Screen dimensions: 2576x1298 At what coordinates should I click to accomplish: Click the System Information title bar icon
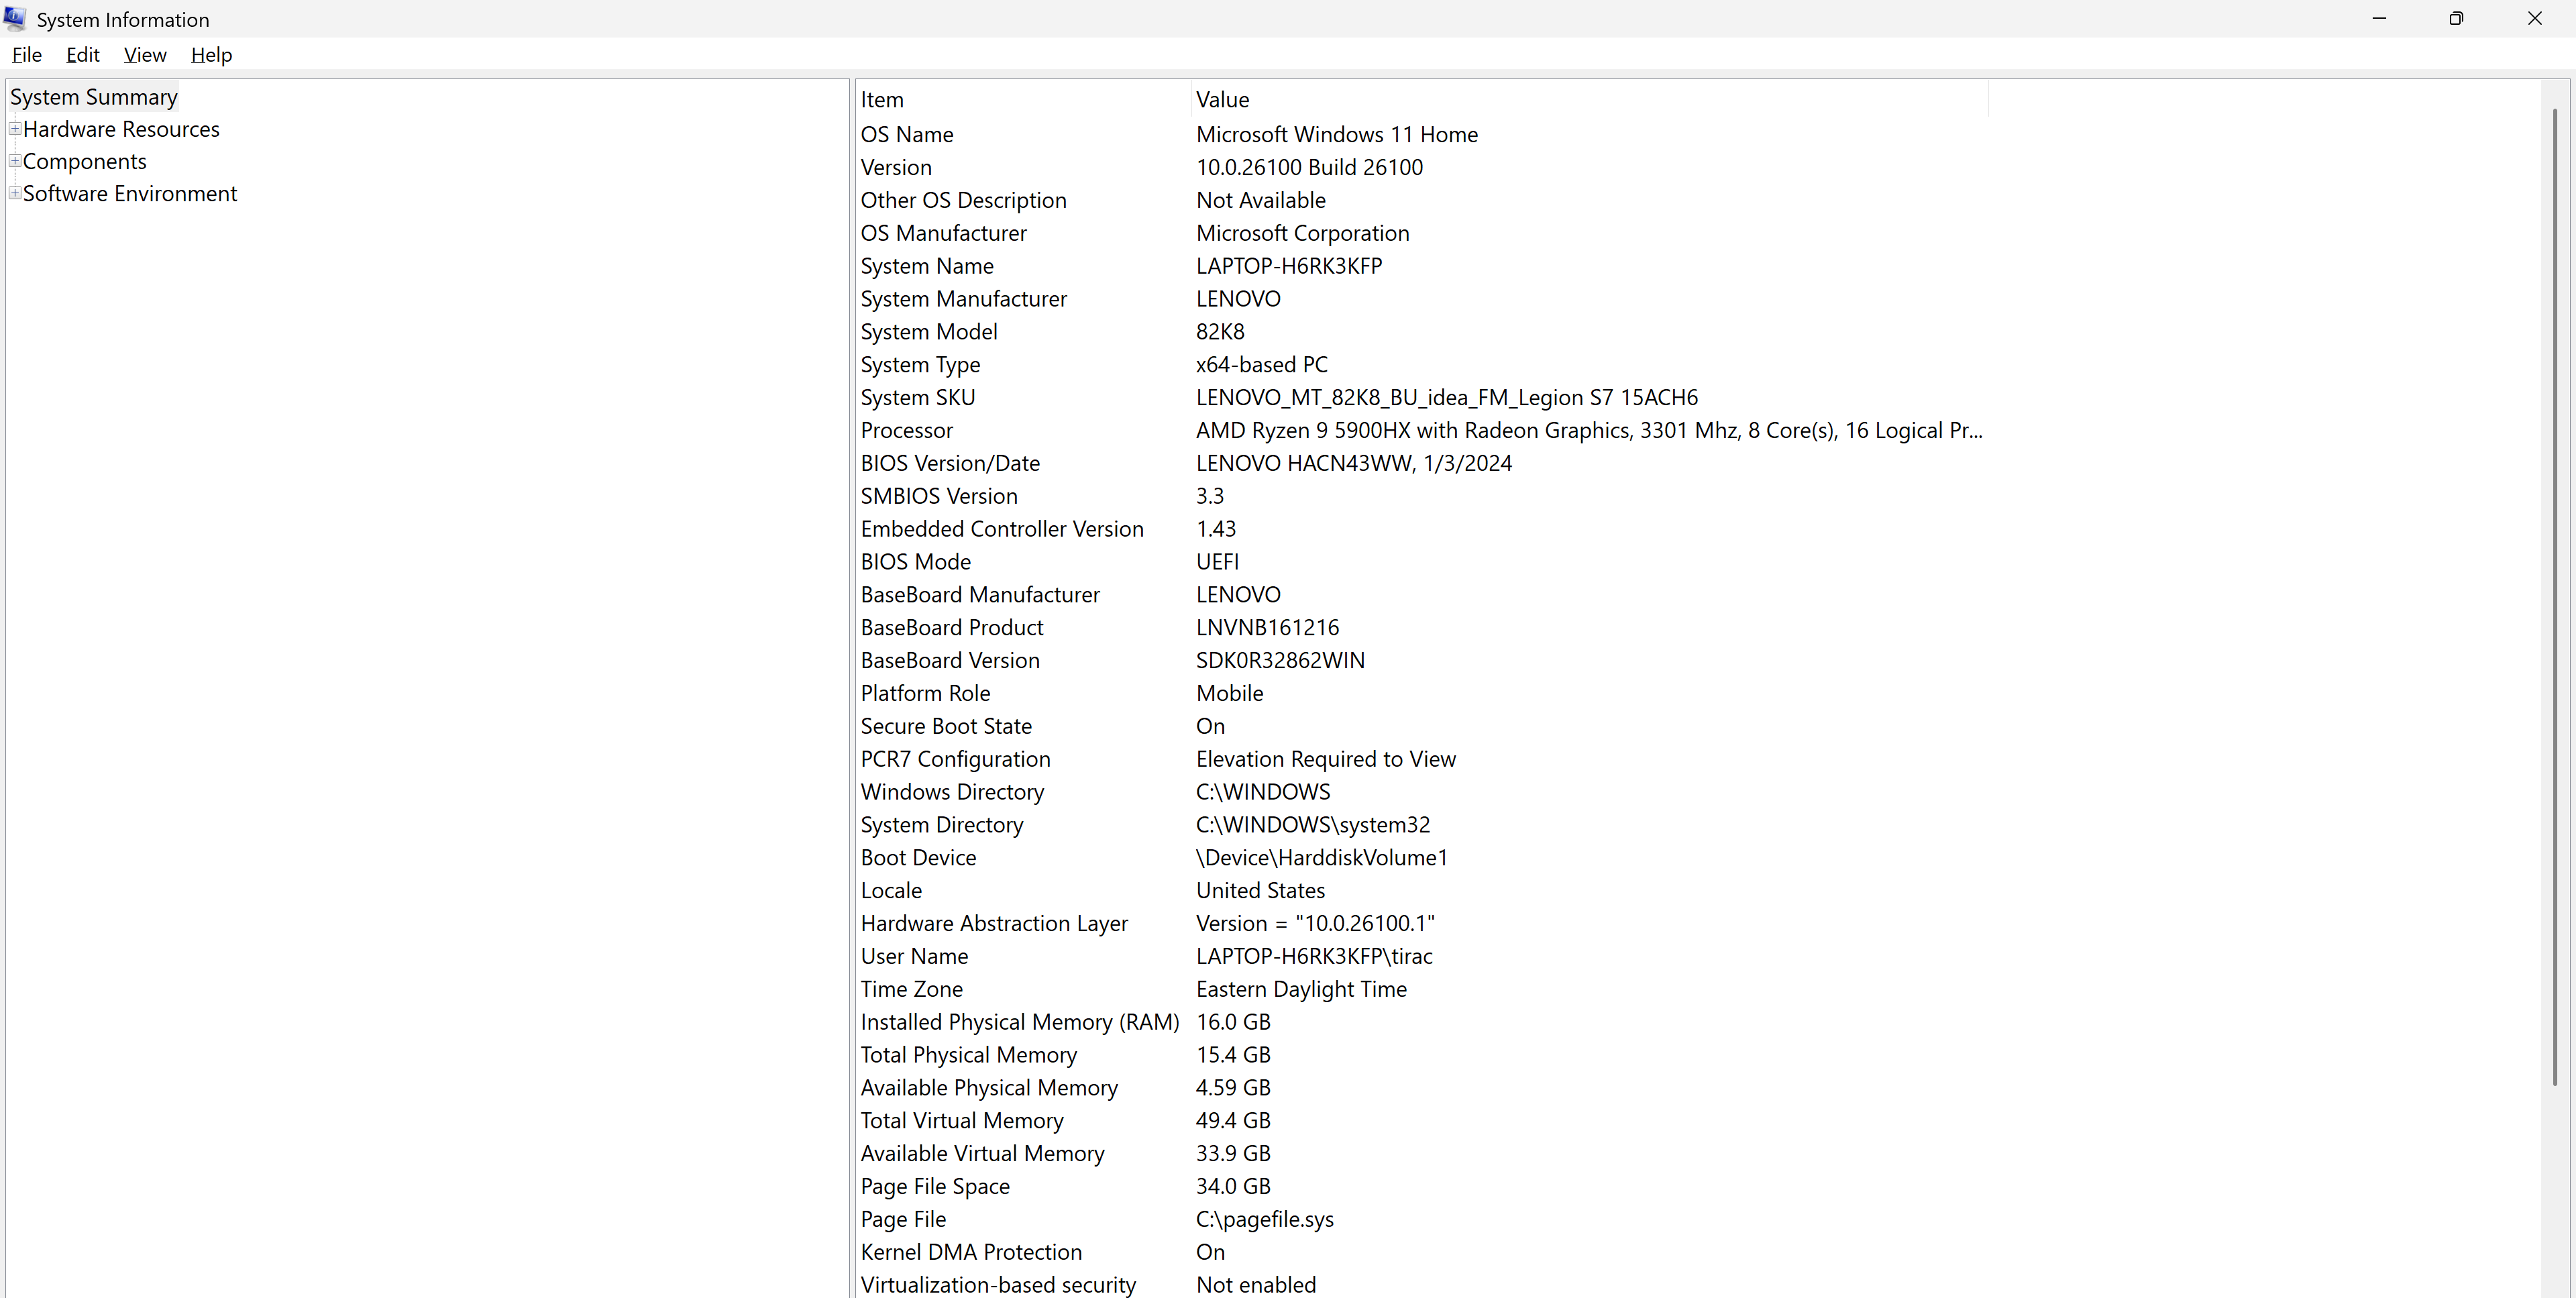click(x=15, y=18)
